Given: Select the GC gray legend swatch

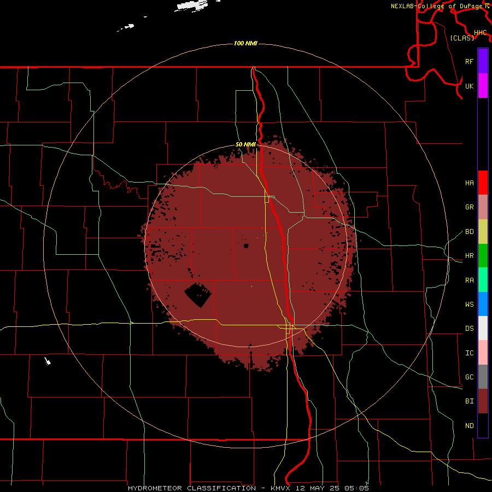Looking at the screenshot, I should (483, 377).
